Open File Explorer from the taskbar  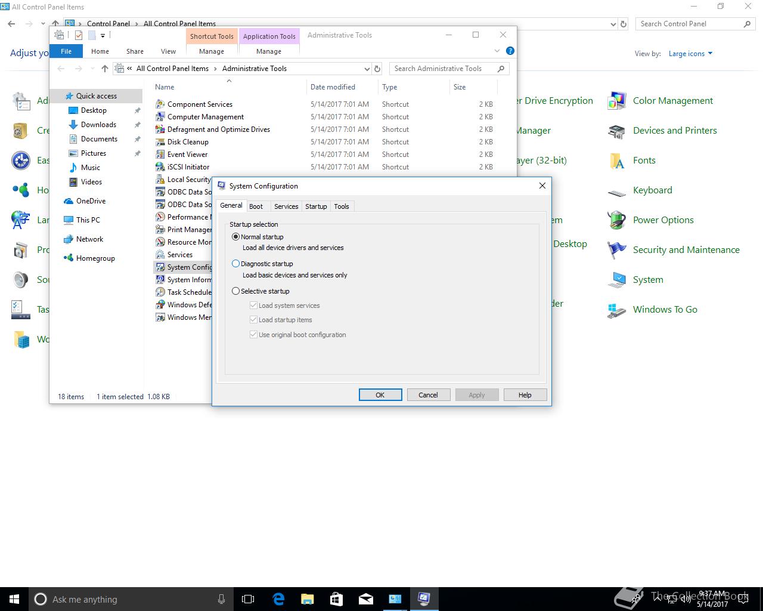coord(308,599)
